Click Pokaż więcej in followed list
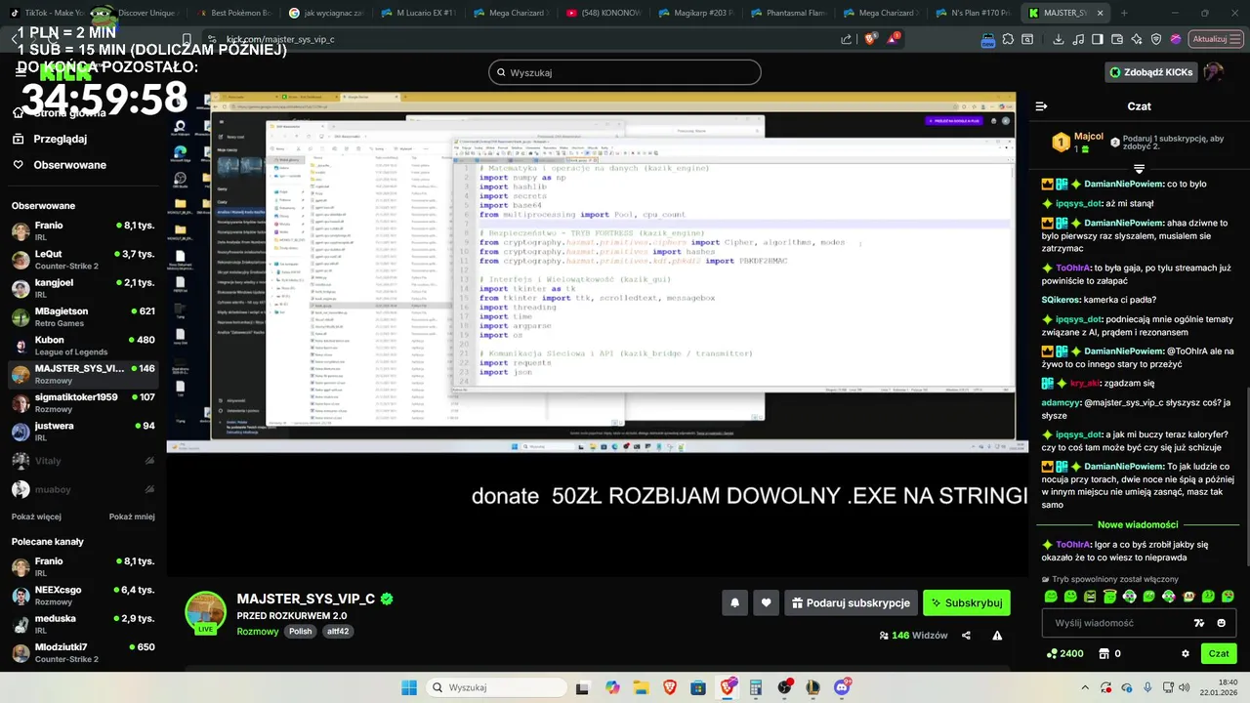The width and height of the screenshot is (1250, 703). pos(36,517)
